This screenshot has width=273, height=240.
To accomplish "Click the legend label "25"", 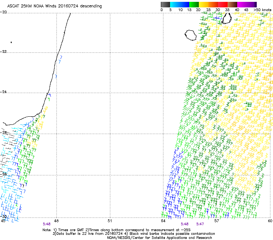I will click(208, 10).
